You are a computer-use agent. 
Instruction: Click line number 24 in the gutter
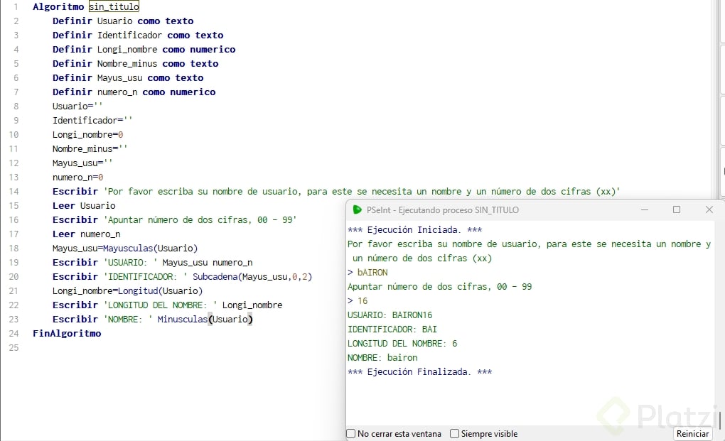[14, 333]
